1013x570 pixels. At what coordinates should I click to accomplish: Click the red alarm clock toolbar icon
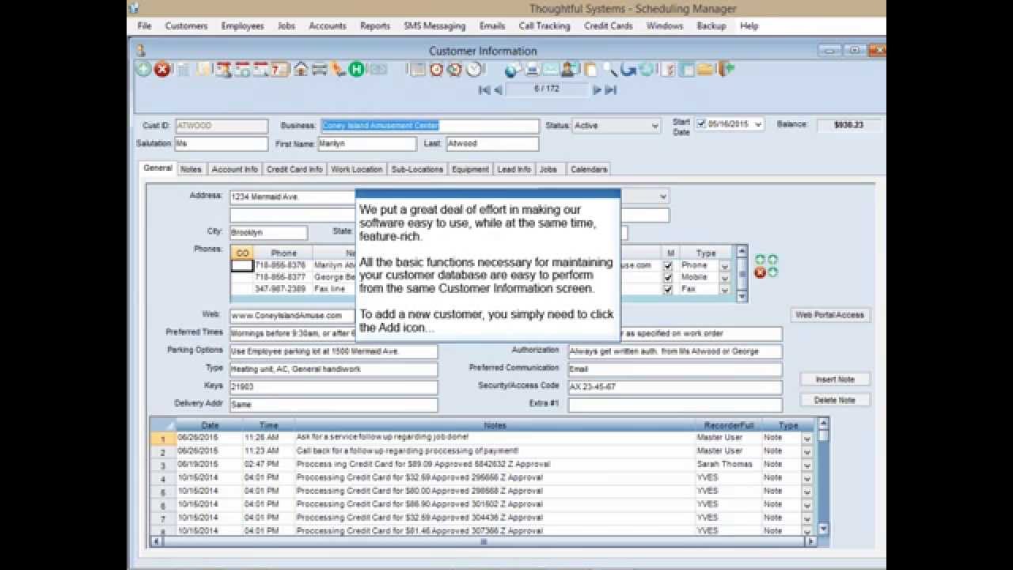click(x=436, y=70)
